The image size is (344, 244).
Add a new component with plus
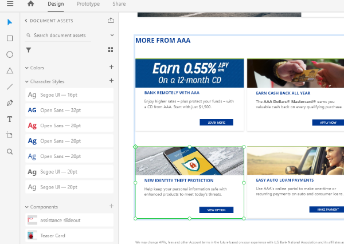[x=111, y=206]
